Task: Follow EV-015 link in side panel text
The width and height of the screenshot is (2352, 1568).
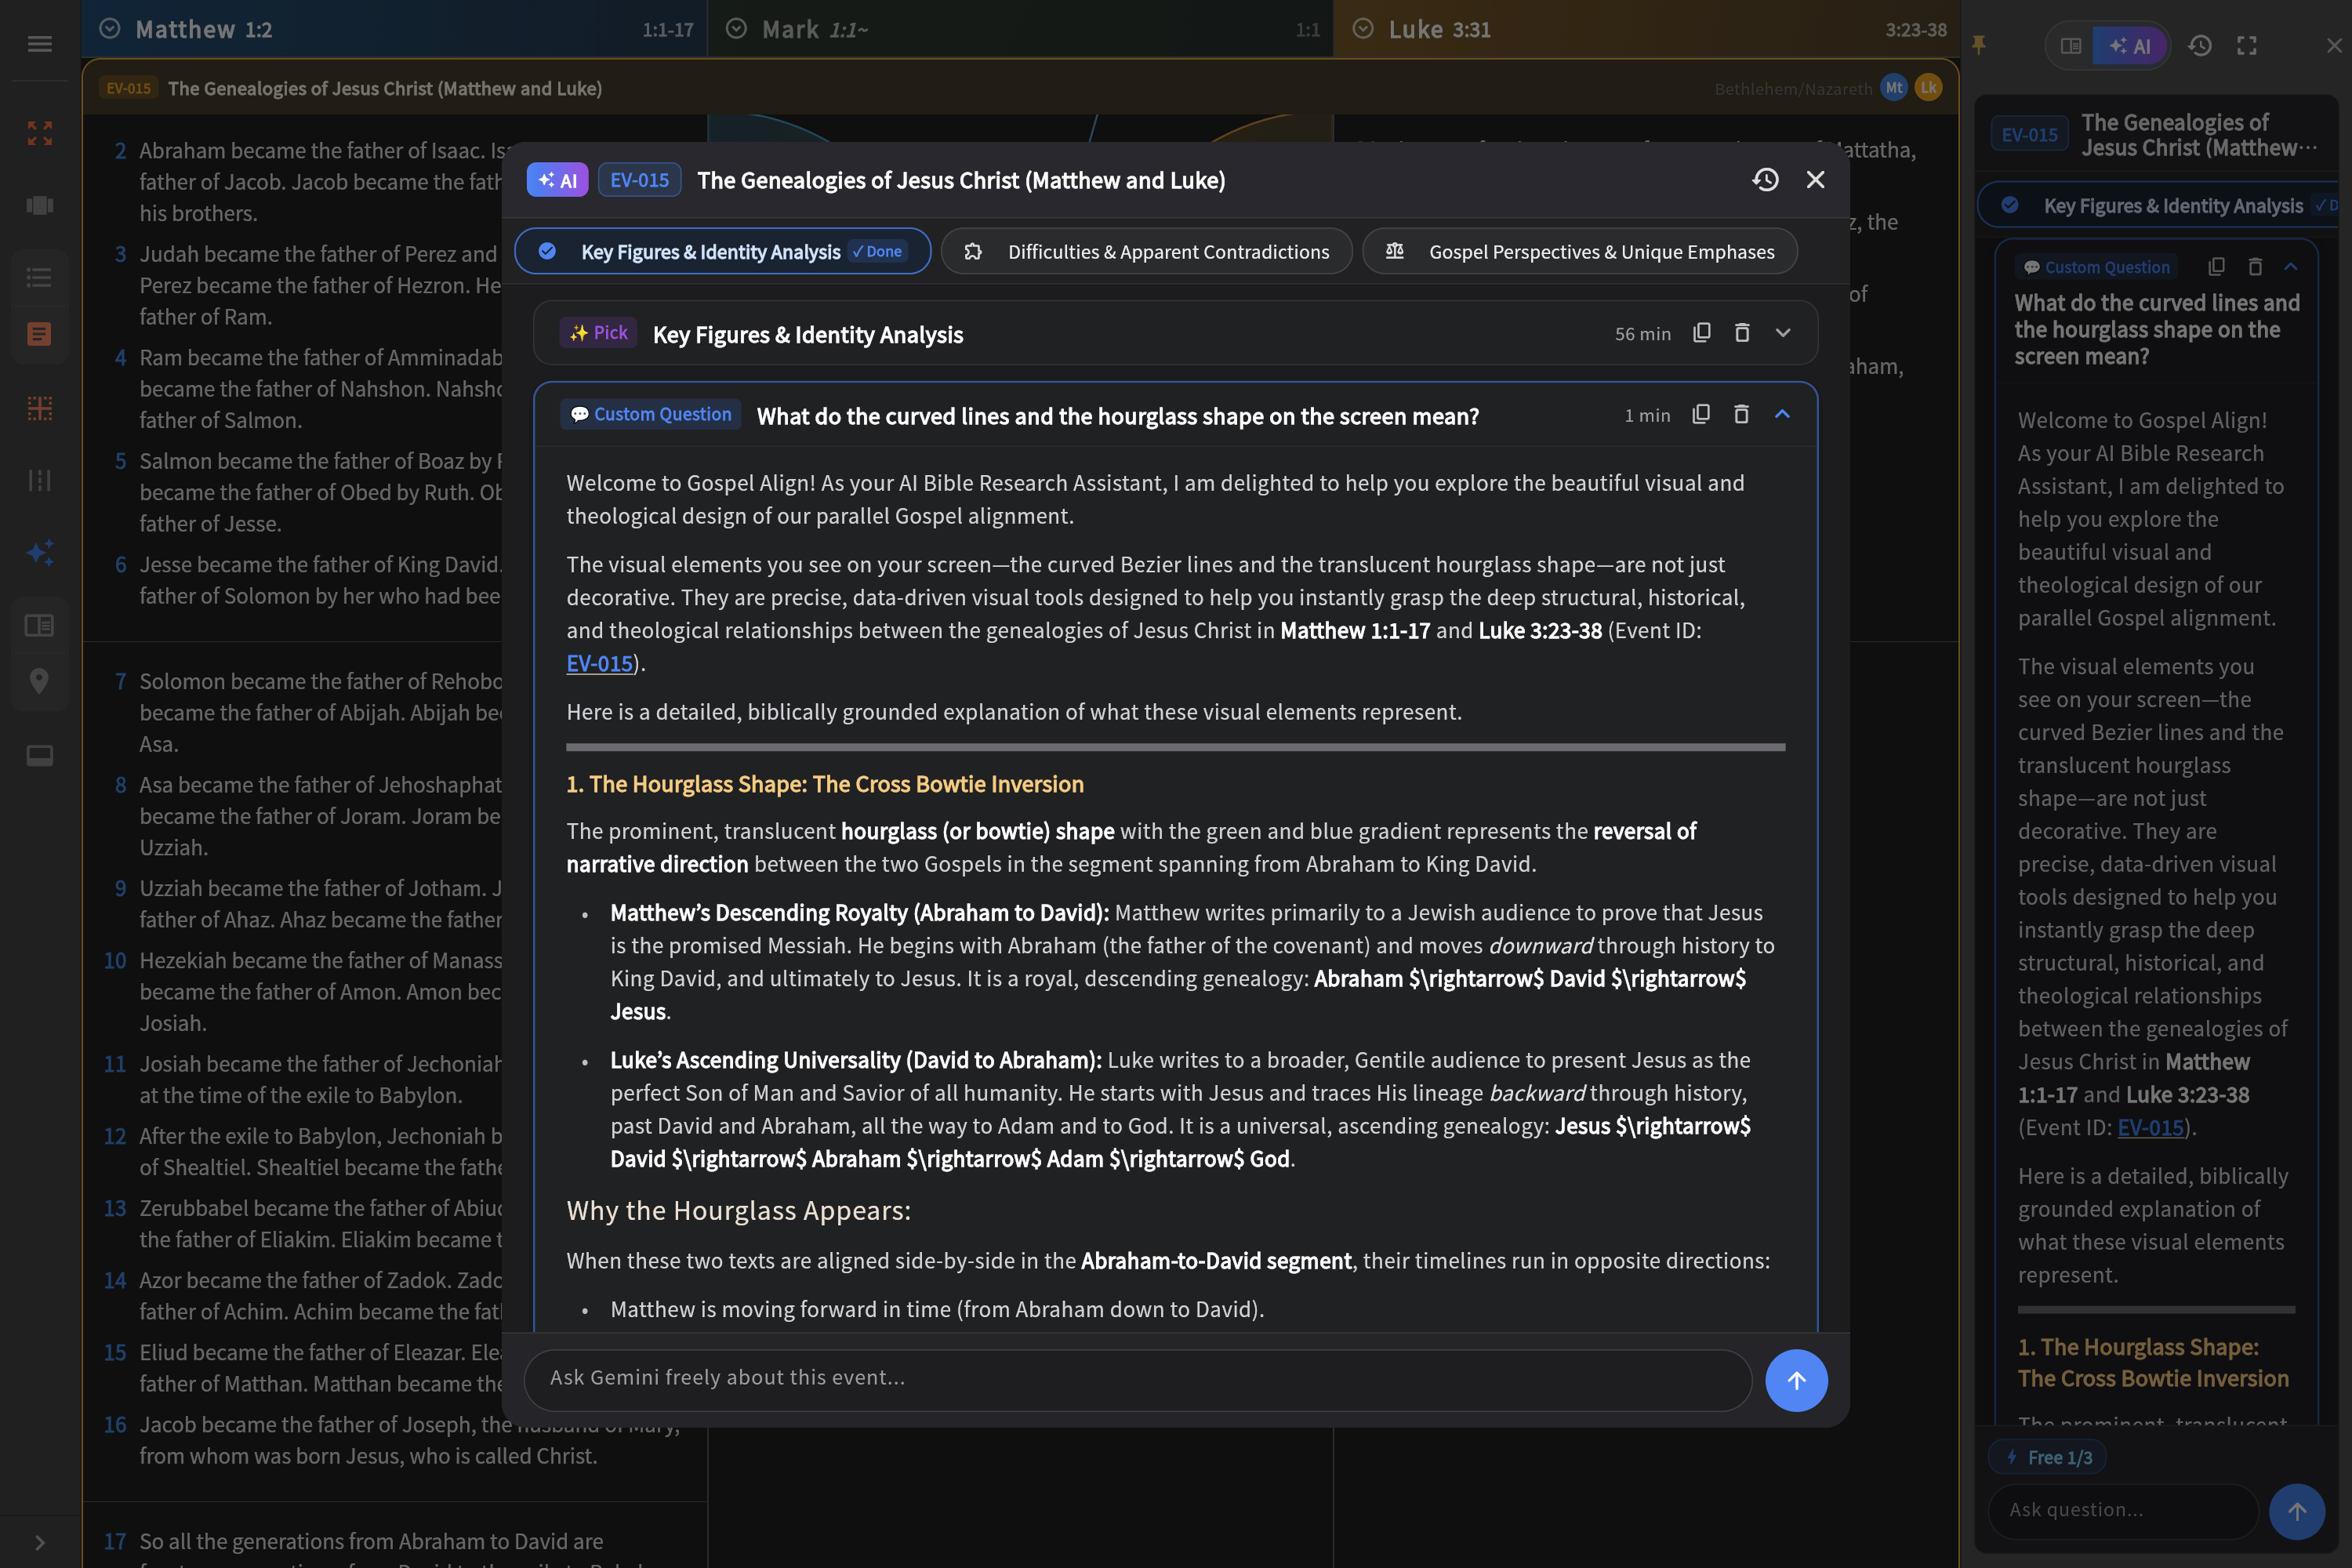Action: [x=2150, y=1128]
